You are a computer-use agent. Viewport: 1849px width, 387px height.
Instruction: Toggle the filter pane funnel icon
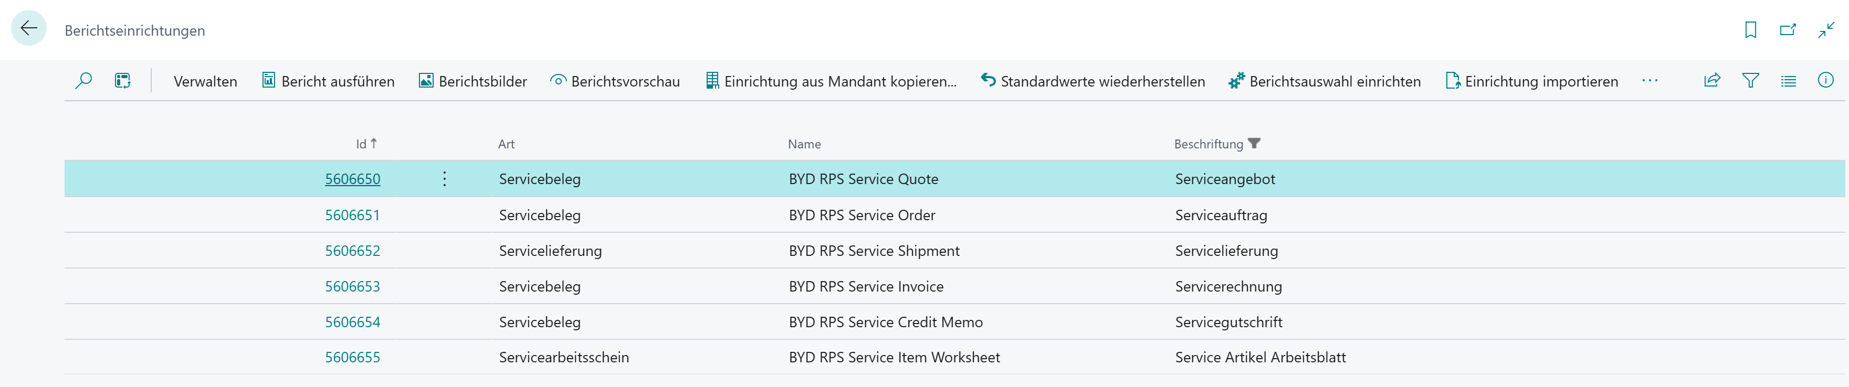tap(1750, 81)
